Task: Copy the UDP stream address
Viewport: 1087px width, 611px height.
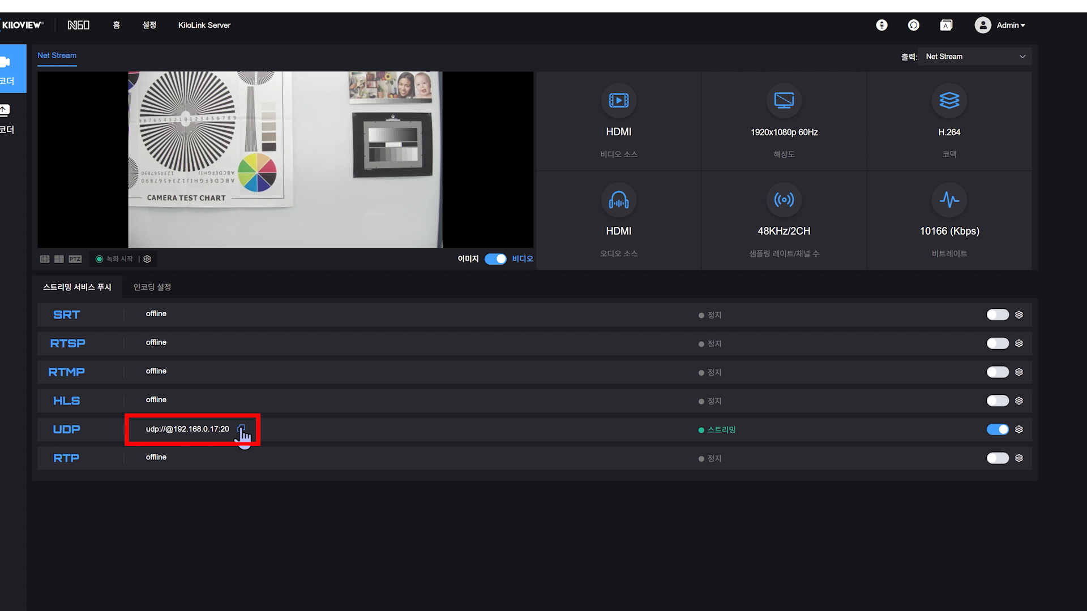Action: [x=242, y=429]
